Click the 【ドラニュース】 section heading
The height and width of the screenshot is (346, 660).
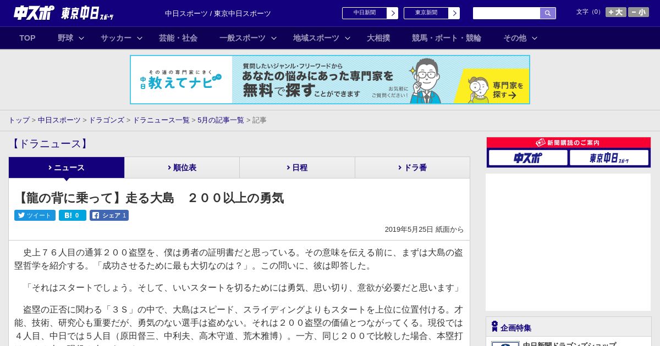[49, 144]
